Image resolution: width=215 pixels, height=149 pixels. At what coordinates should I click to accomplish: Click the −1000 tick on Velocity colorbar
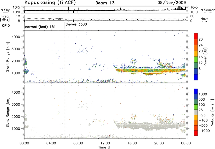[204, 131]
